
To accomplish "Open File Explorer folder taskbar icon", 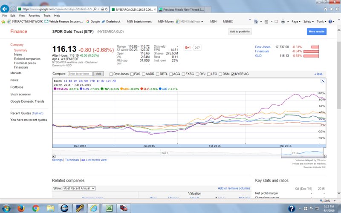I will click(x=50, y=208).
